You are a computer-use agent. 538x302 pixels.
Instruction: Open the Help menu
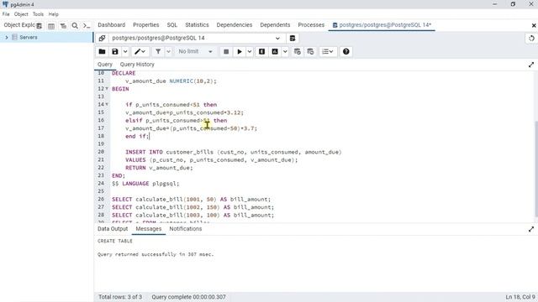[53, 14]
